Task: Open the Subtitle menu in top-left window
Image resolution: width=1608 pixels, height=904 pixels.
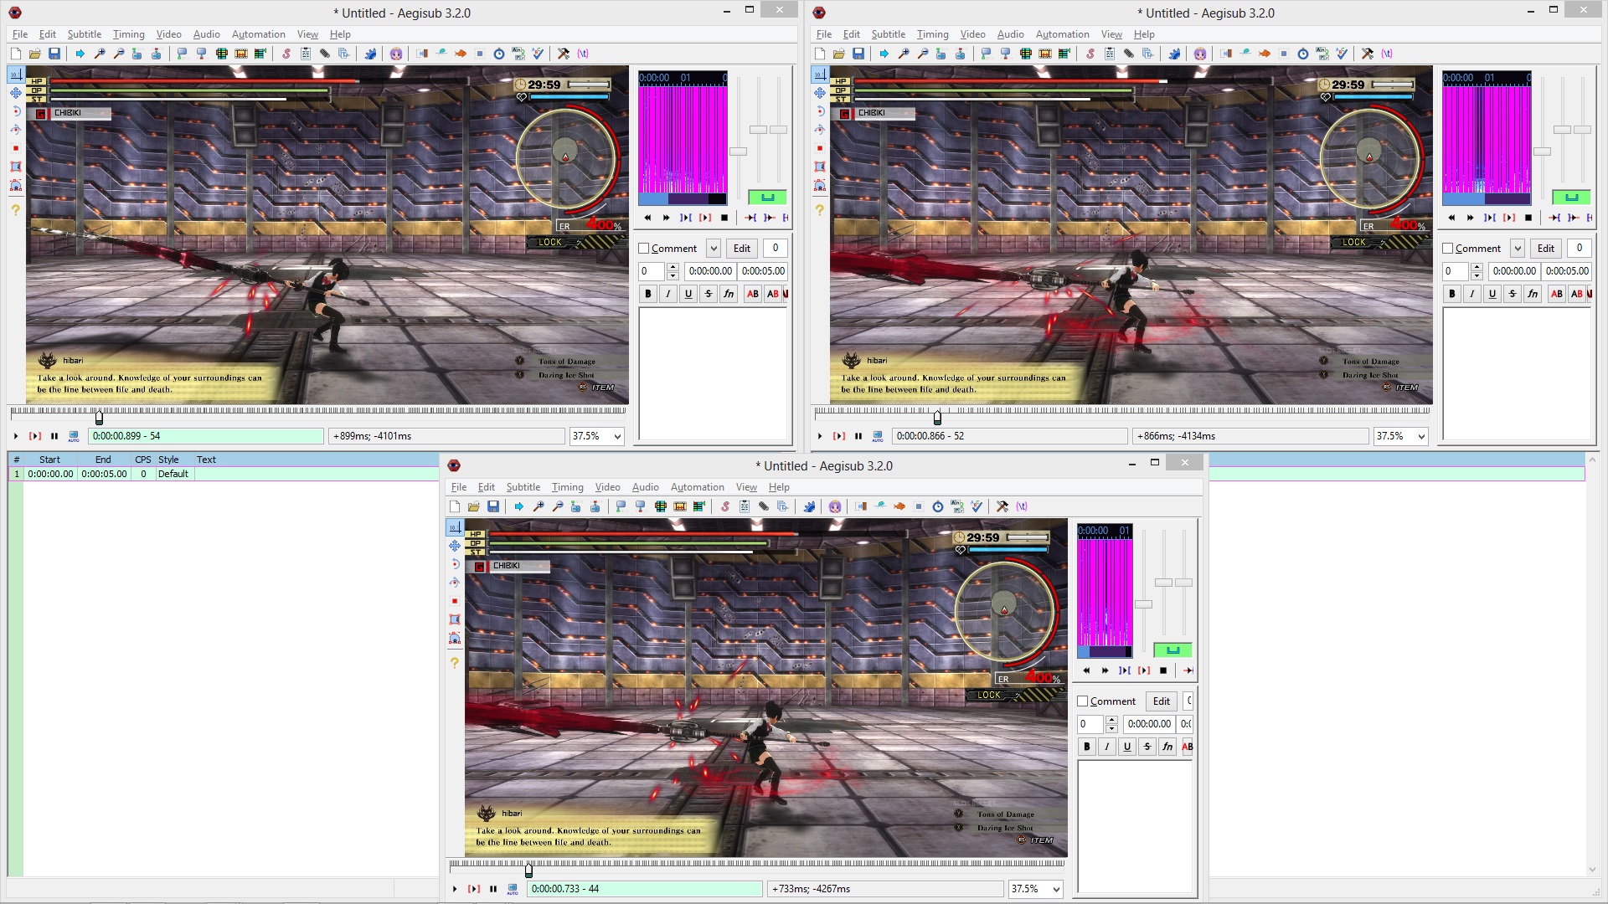Action: (84, 34)
